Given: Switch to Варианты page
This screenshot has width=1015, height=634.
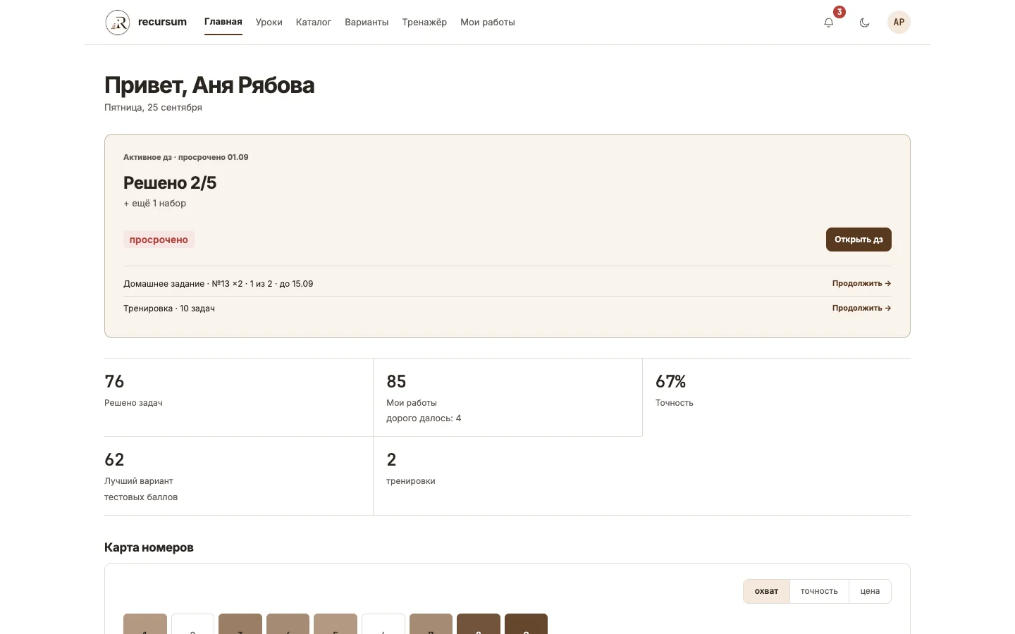Looking at the screenshot, I should [367, 23].
